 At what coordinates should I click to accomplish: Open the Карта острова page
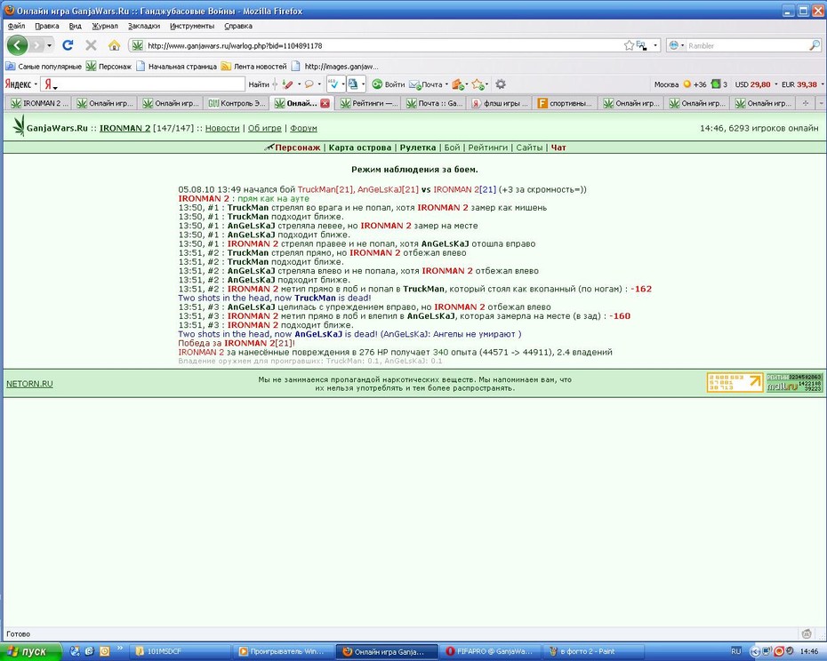(360, 147)
